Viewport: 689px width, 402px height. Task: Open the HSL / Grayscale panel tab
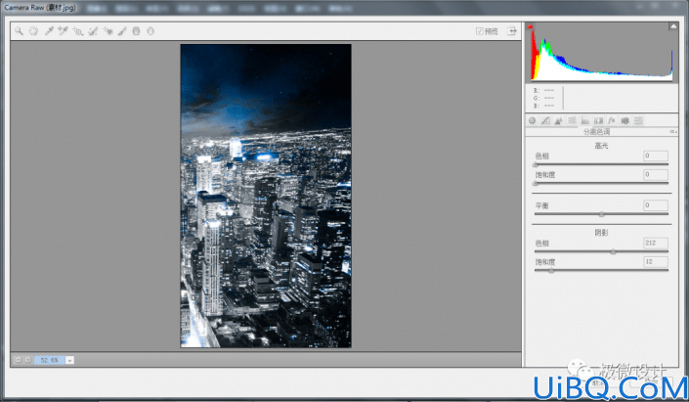[x=572, y=120]
